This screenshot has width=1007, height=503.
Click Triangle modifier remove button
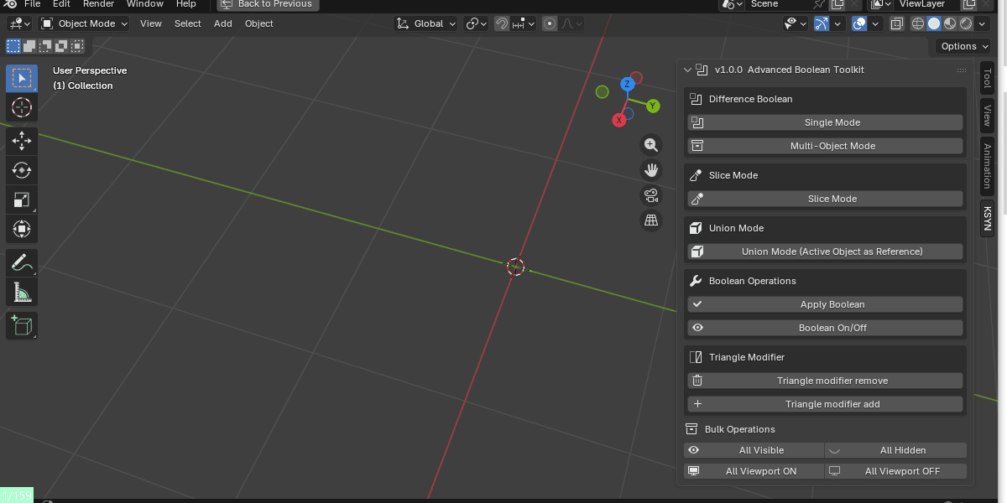(x=825, y=381)
